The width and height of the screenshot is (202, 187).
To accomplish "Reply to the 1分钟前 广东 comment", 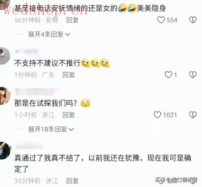I will (69, 75).
